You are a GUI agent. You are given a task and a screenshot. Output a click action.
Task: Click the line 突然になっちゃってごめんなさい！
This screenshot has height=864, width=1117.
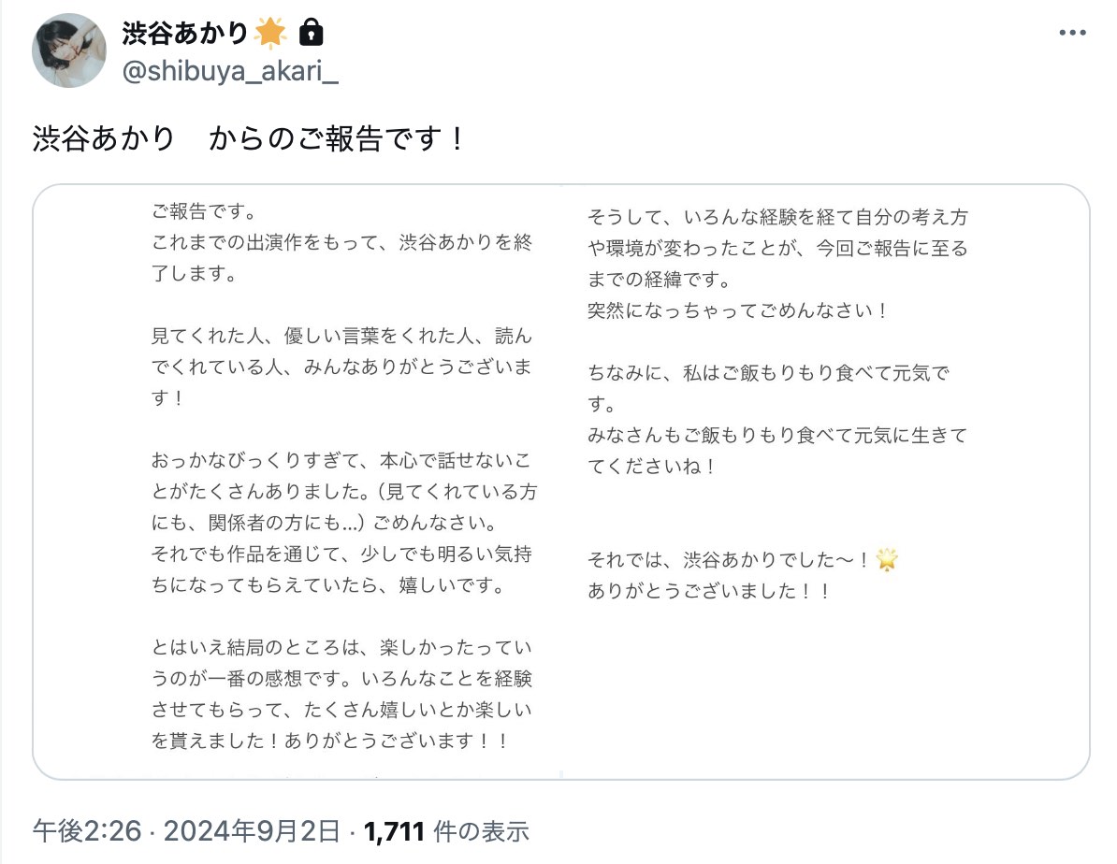738,310
